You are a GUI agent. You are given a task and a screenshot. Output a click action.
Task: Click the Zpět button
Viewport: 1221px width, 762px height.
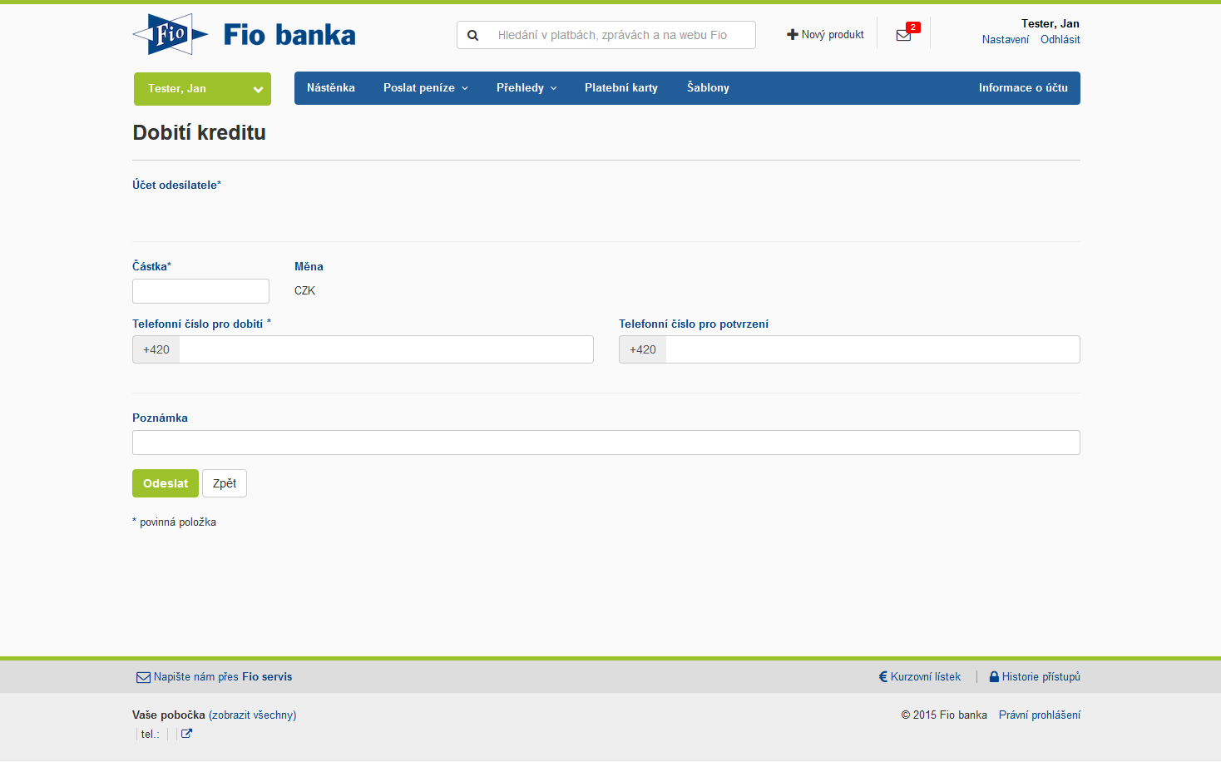[x=225, y=483]
